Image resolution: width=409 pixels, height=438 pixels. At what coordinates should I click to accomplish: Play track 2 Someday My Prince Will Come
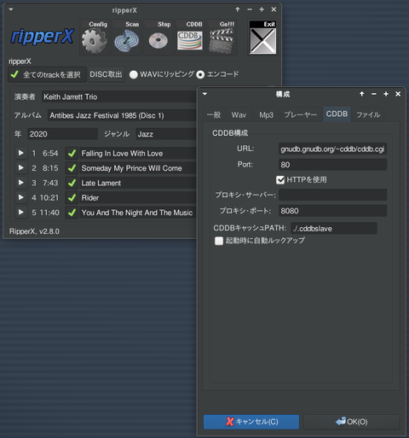click(x=21, y=168)
